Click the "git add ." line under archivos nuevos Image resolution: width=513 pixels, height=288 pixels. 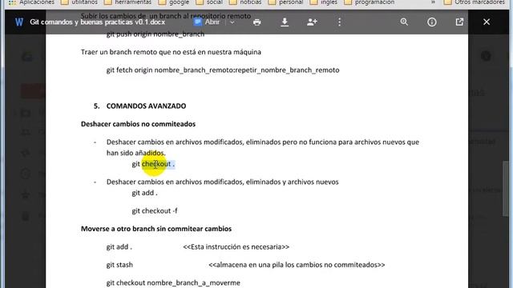pos(144,193)
